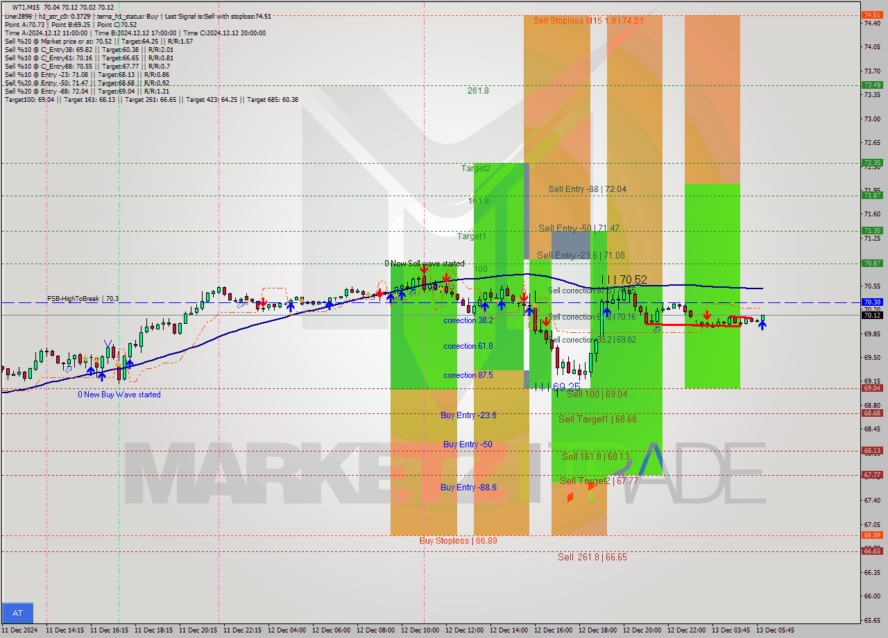Click the '11 Dec 2024' time axis label
The height and width of the screenshot is (638, 888).
[19, 630]
